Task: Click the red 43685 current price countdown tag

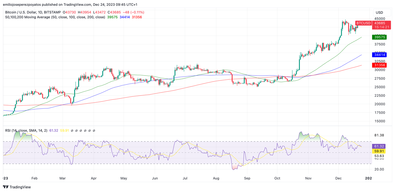Action: point(381,25)
